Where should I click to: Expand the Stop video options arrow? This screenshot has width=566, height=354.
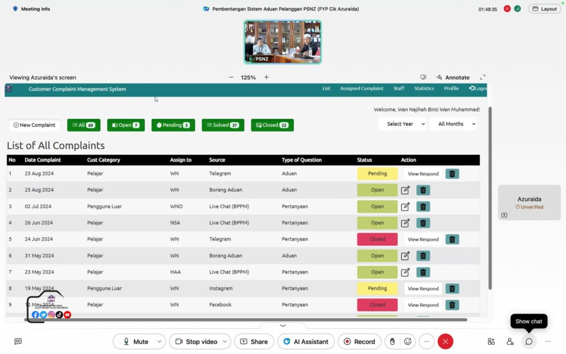coord(224,341)
